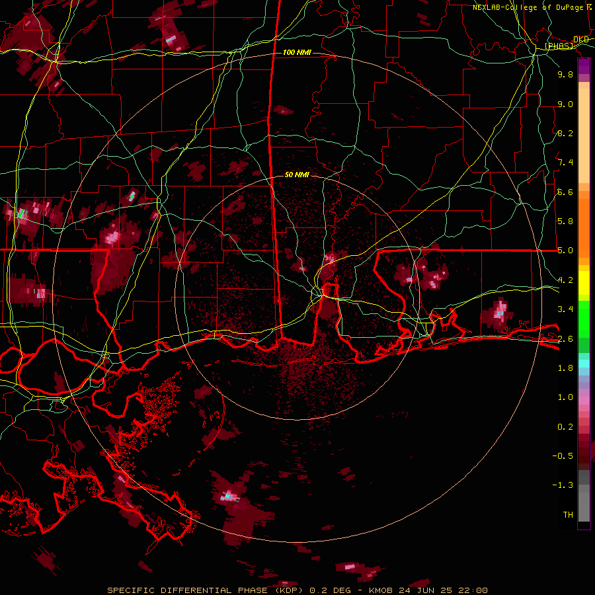Click the -1.3 value on the color scale
Viewport: 595px width, 595px height.
563,485
